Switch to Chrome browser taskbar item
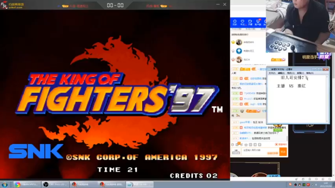The width and height of the screenshot is (335, 188). (x=27, y=184)
